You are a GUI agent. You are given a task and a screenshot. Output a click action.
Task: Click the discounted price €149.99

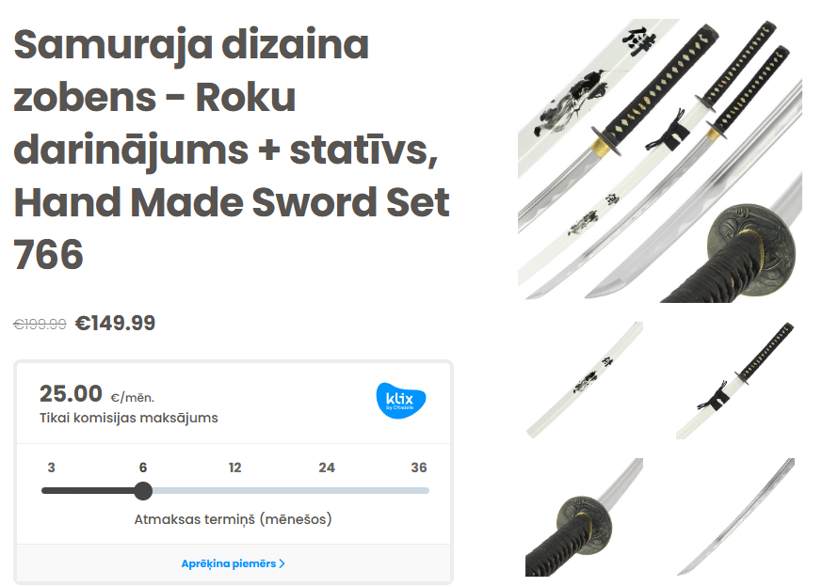[115, 323]
